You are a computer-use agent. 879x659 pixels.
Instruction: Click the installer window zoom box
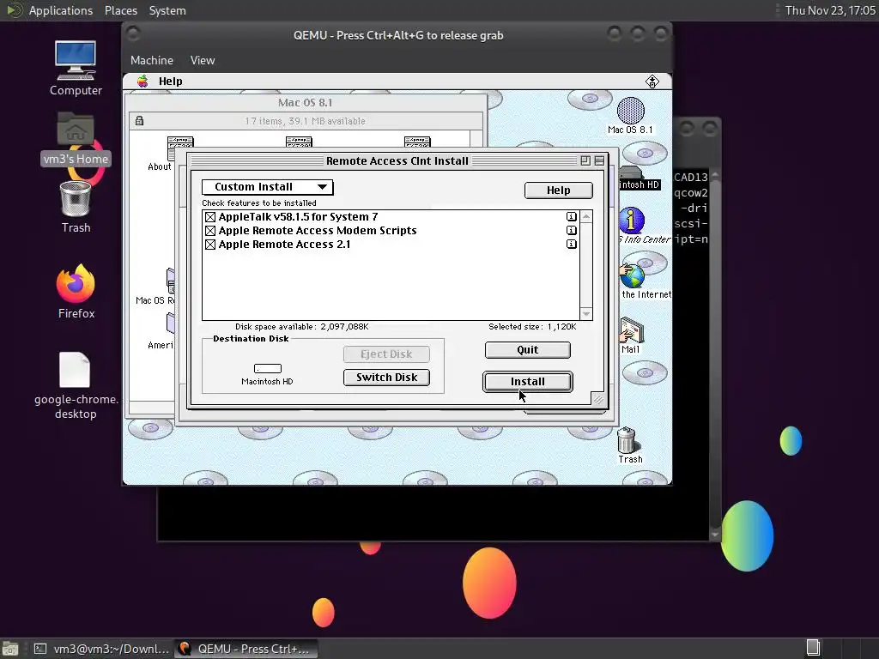tap(585, 160)
